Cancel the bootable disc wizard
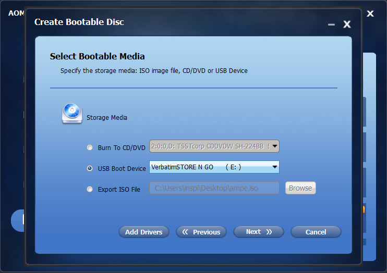 316,232
